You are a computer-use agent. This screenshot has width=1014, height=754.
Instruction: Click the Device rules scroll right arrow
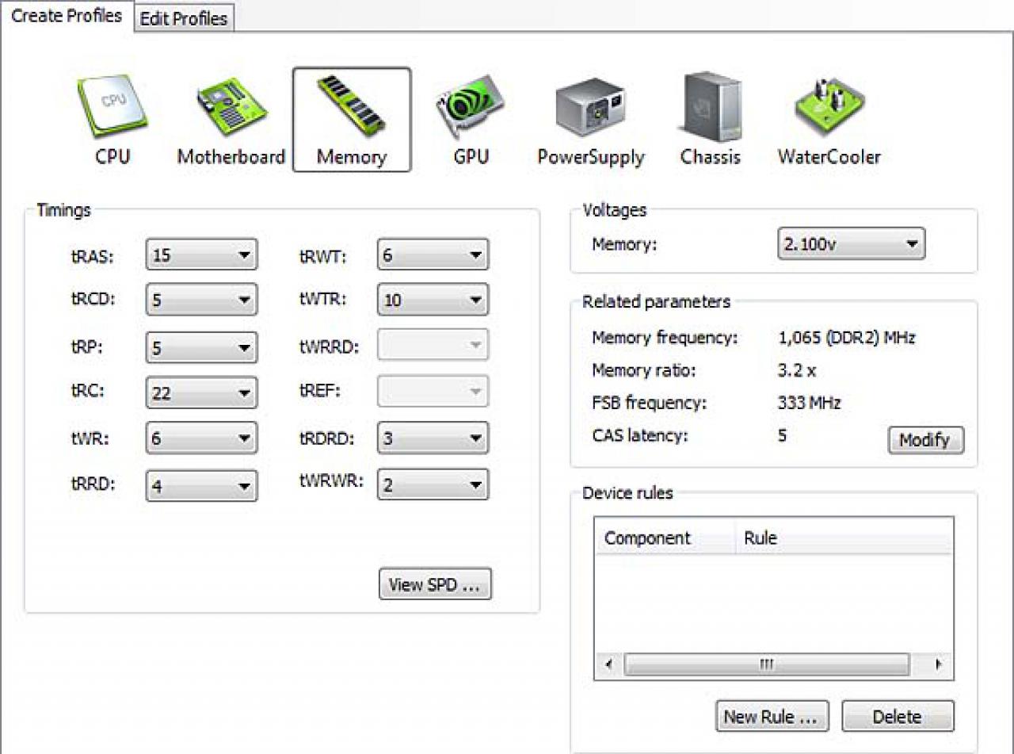pyautogui.click(x=938, y=664)
